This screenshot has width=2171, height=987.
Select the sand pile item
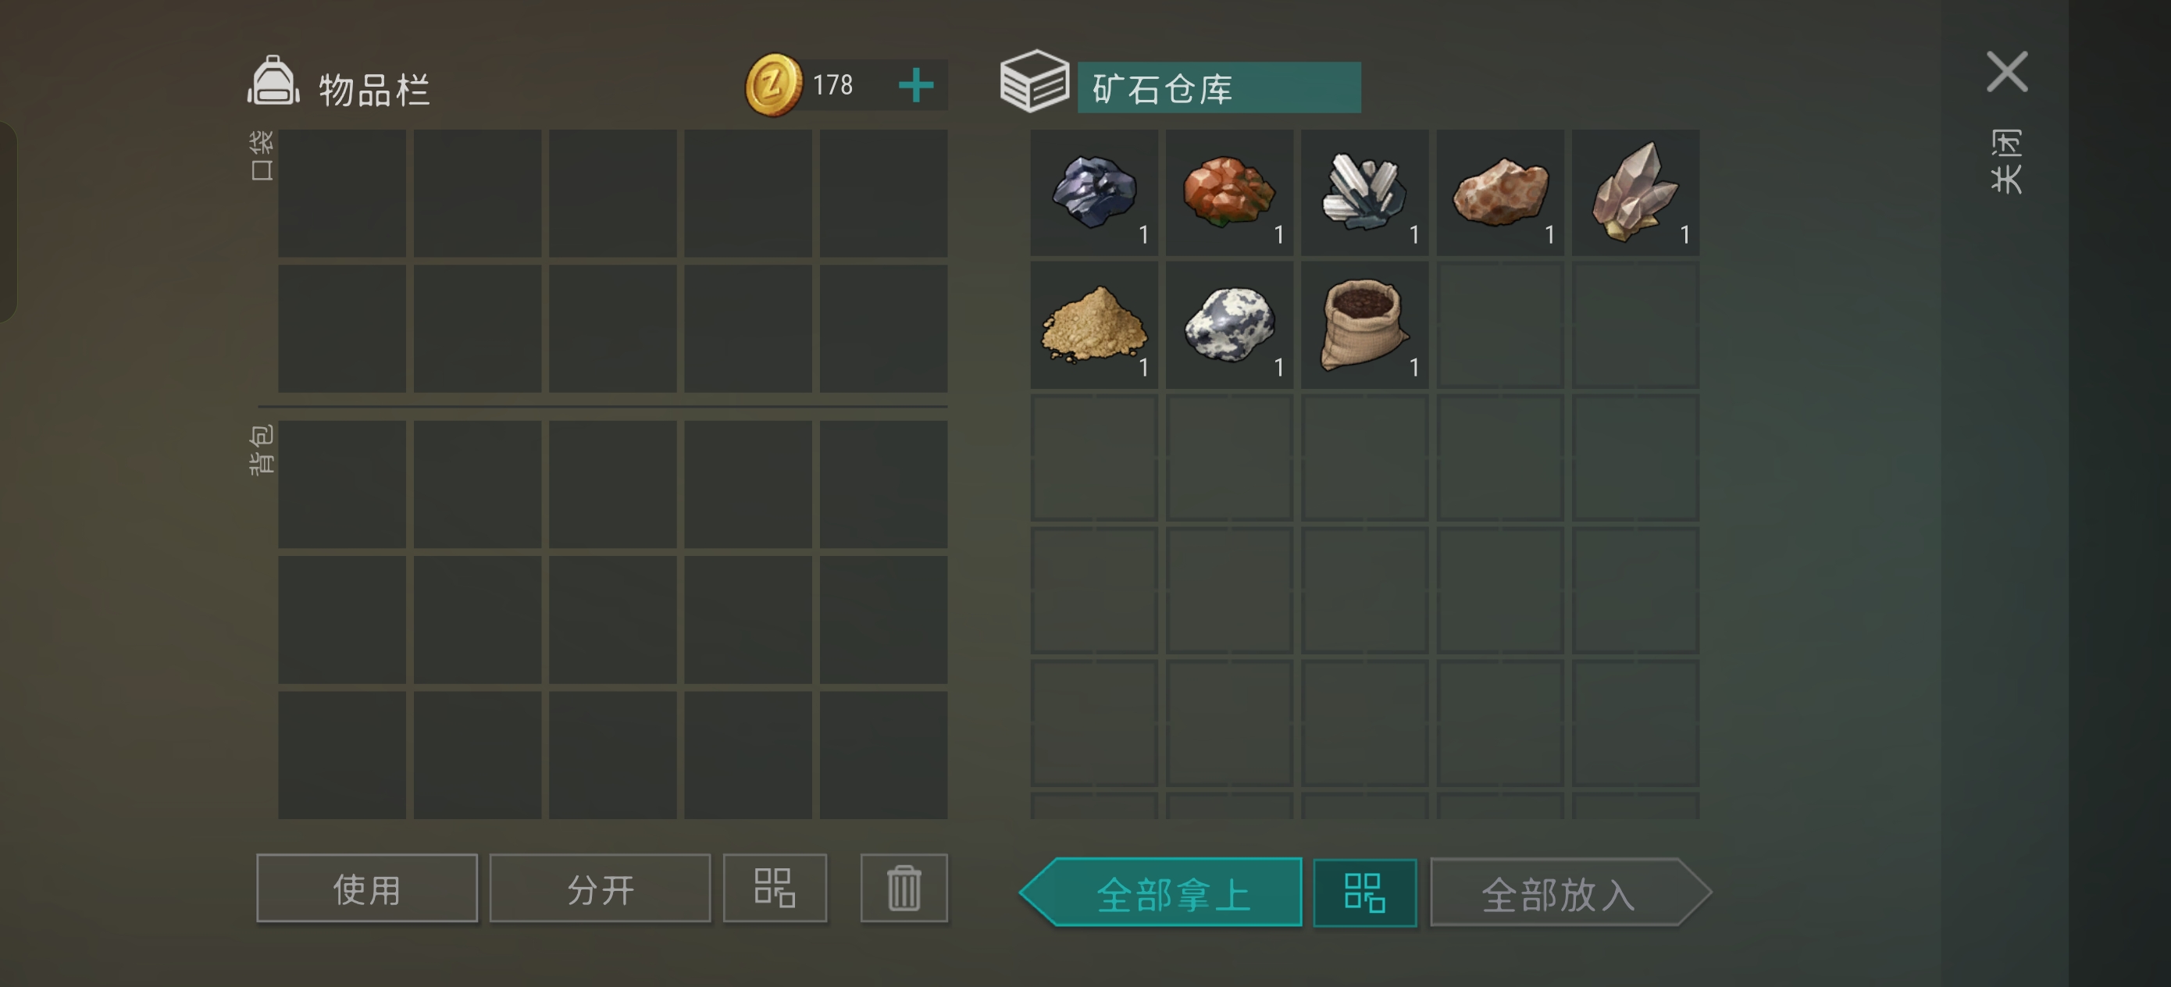(1094, 326)
